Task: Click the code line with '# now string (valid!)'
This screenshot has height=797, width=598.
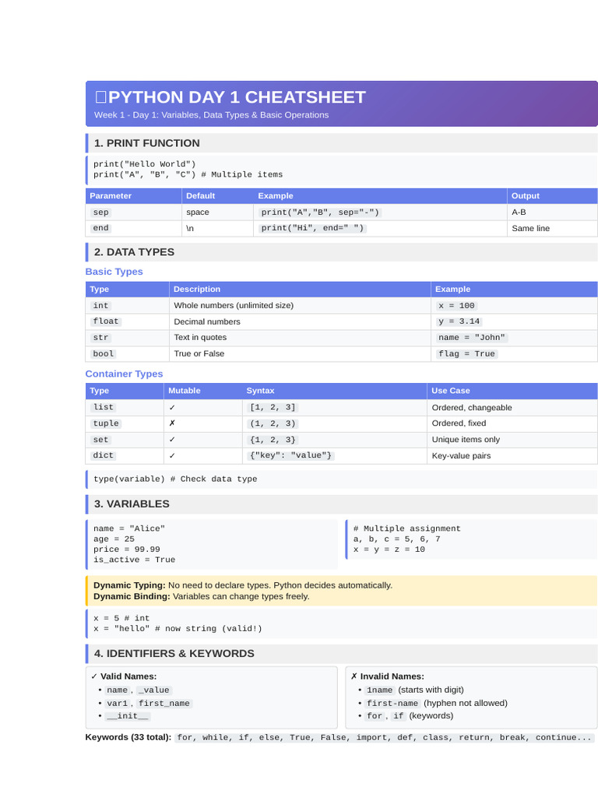Action: pos(178,629)
